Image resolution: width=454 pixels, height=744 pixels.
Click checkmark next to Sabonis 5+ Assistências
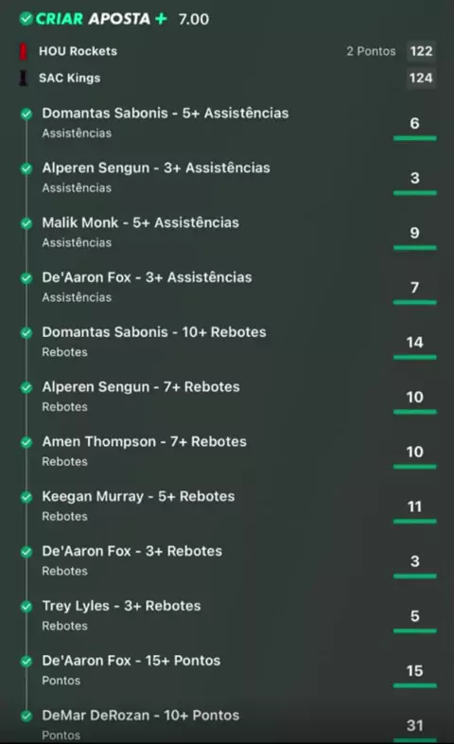pos(26,114)
